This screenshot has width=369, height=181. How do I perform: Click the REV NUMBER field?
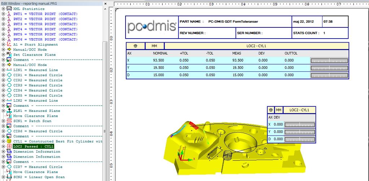[x=207, y=33]
